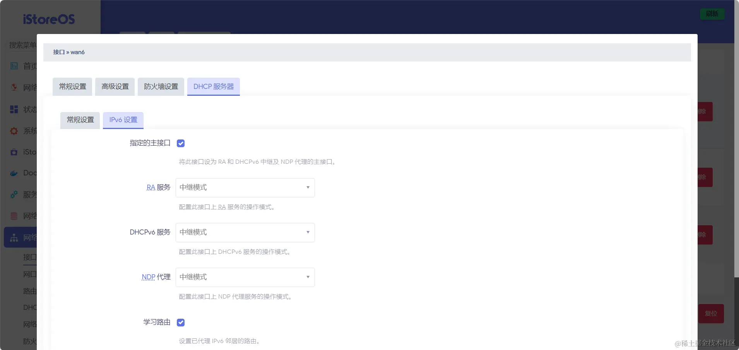Screen dimensions: 739x350
Task: Click the NDP abbreviation label link
Action: pos(149,277)
